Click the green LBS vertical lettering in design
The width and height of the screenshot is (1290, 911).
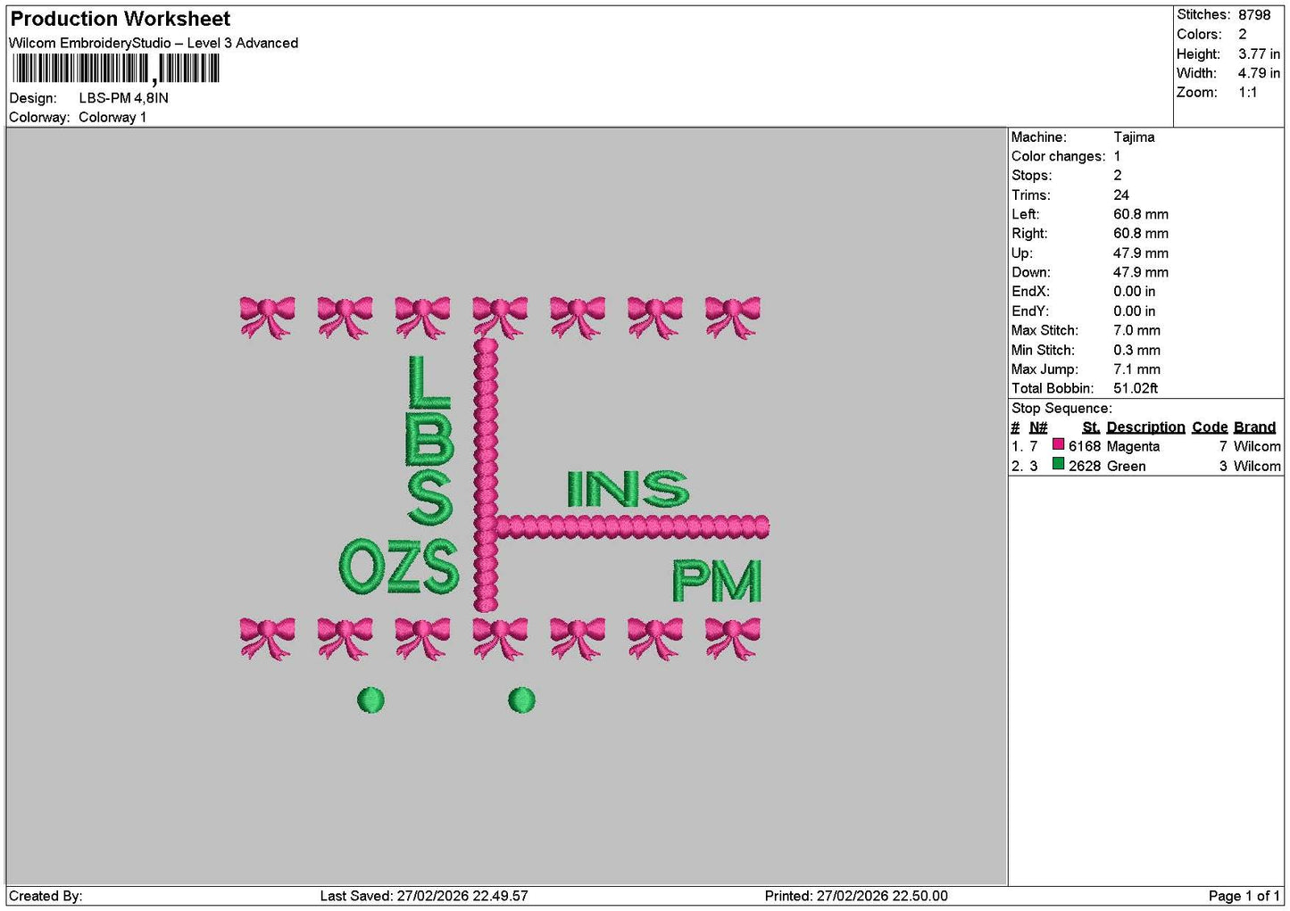tap(429, 440)
